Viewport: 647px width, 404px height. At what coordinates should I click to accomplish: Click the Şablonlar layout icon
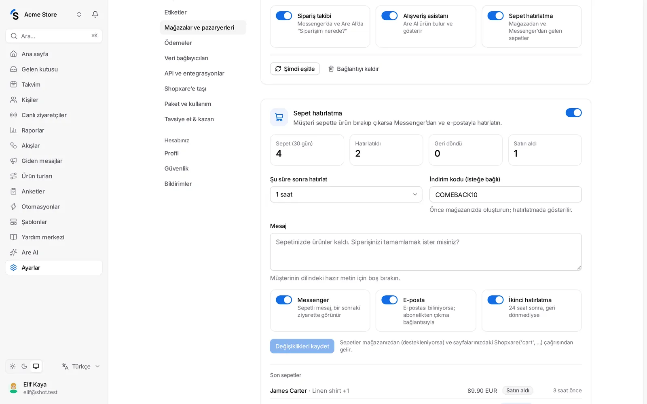coord(13,222)
